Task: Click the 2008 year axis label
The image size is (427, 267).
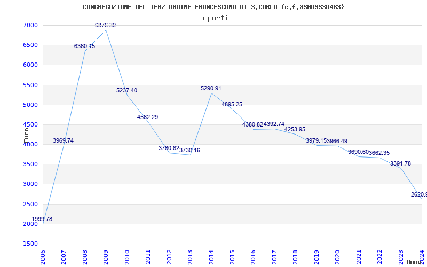Action: 85,257
